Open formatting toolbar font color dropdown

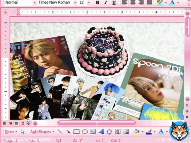coord(178,3)
